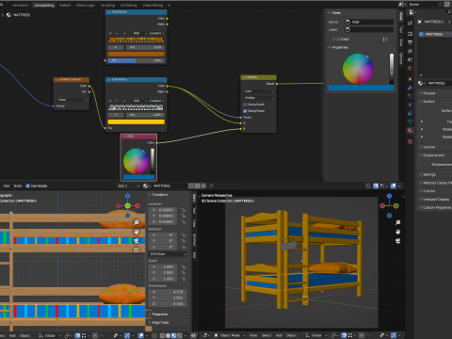Screen dimensions: 452x339
Task: Expand Color section in Node panel
Action: 334,39
